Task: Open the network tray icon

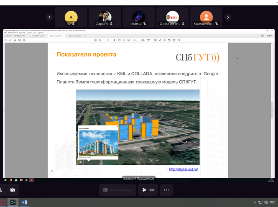Action: click(x=260, y=202)
